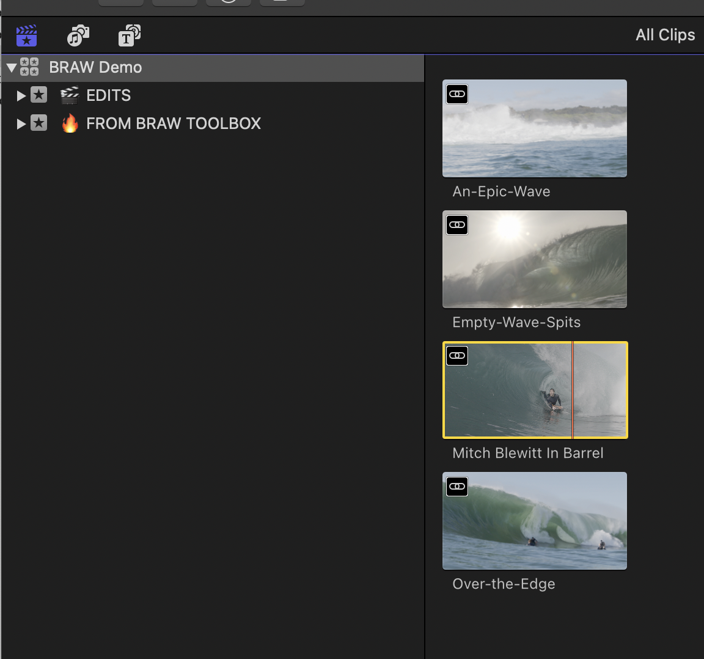704x659 pixels.
Task: Expand the FROM BRAW TOOLBOX event
Action: click(x=21, y=124)
